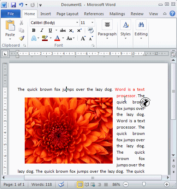Click Page: 1 of 1 in status bar
This screenshot has width=177, height=189.
pyautogui.click(x=14, y=184)
